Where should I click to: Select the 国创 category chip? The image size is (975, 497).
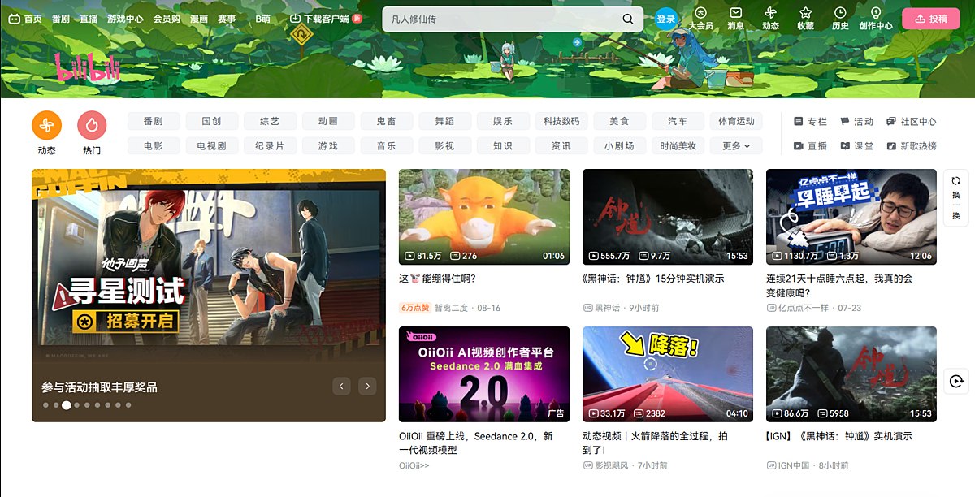point(211,121)
